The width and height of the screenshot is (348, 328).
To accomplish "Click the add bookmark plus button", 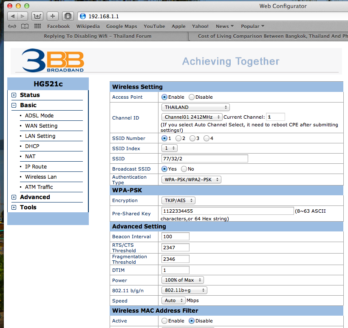I will click(x=52, y=16).
